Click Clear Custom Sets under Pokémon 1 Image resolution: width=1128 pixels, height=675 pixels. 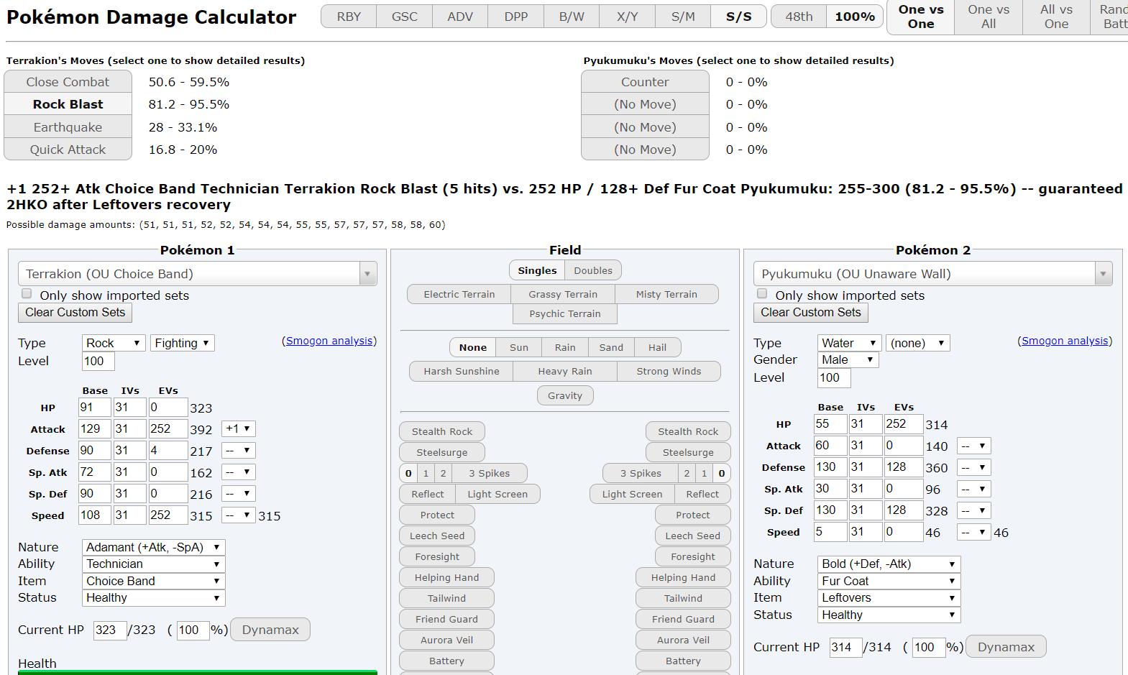pyautogui.click(x=75, y=313)
